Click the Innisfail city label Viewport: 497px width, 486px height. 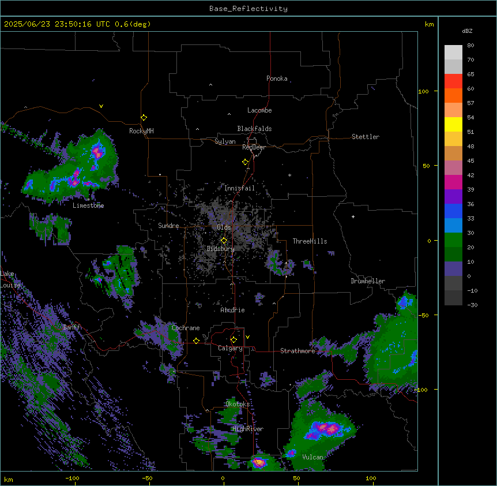[239, 188]
